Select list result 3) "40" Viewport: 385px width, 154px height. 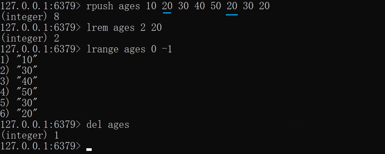point(19,82)
